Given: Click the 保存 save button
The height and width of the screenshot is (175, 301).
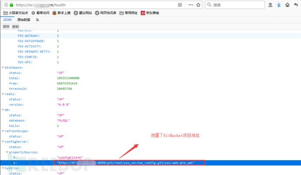Looking at the screenshot, I should 6,26.
